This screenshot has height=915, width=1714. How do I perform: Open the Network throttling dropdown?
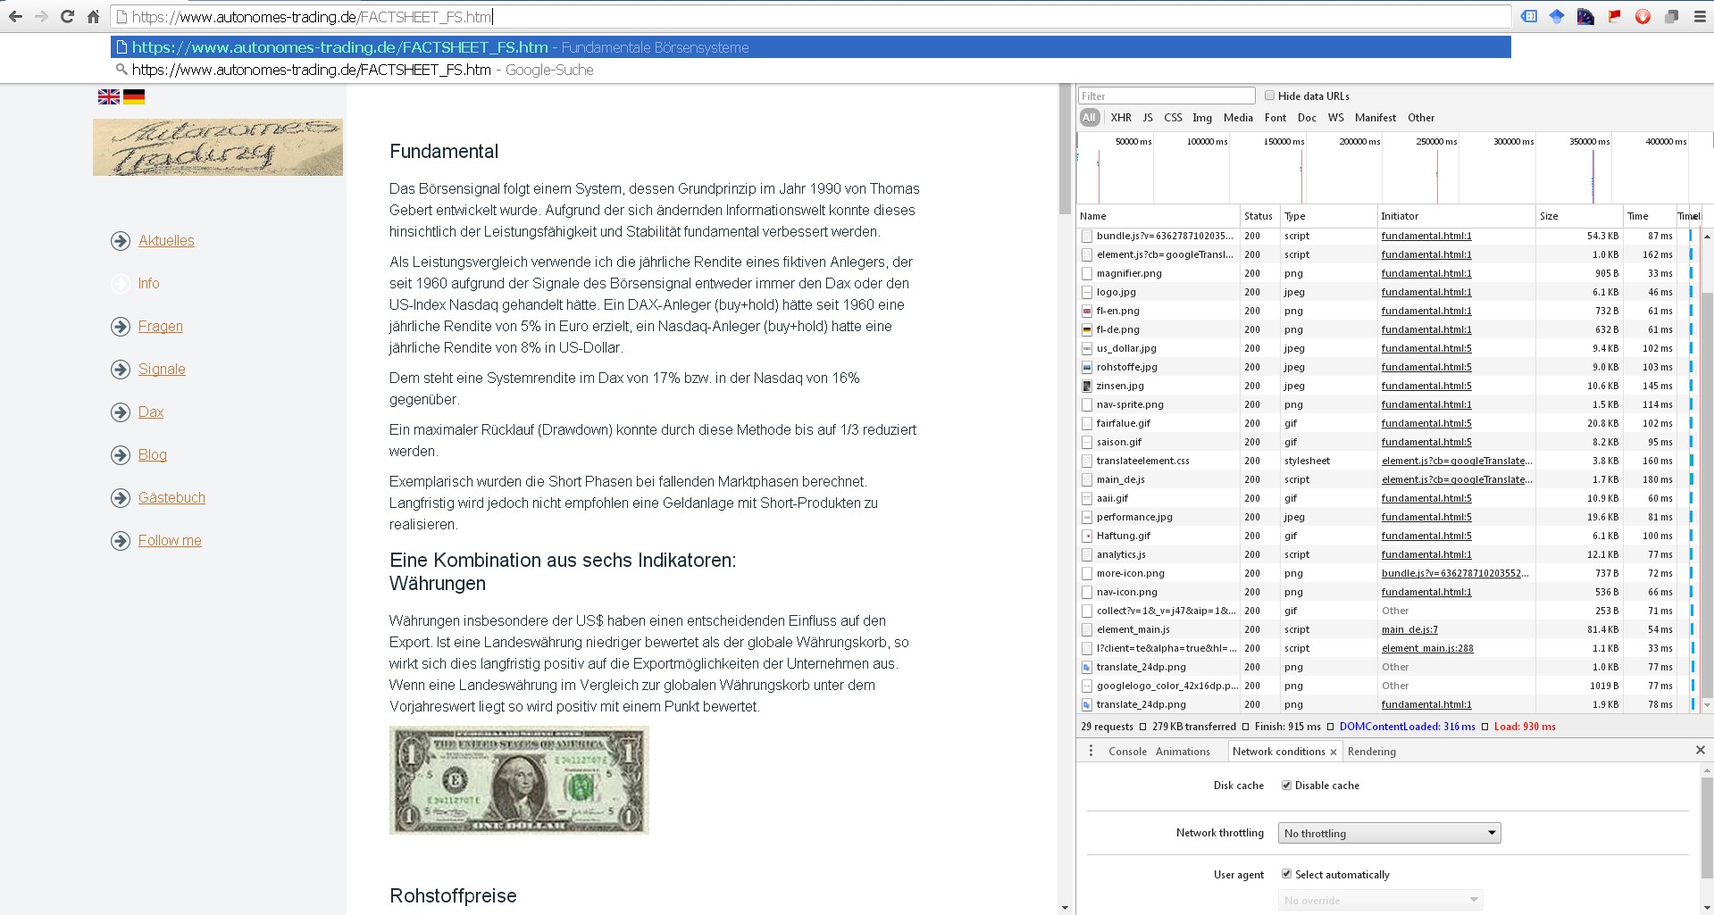(1390, 833)
